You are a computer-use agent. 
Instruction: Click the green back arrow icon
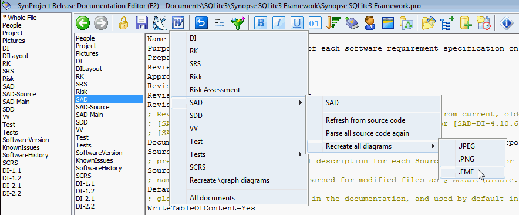83,23
